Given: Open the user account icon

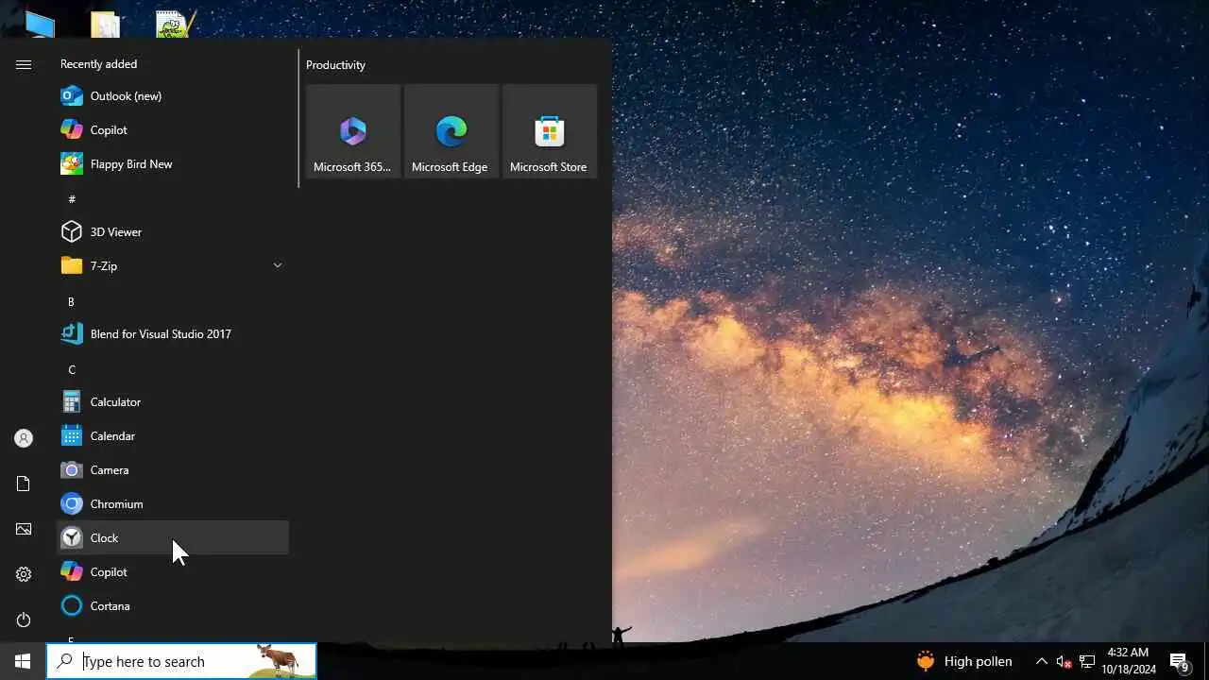Looking at the screenshot, I should [24, 438].
